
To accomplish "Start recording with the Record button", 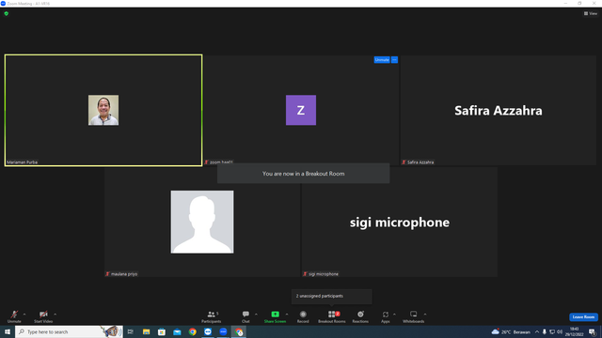I will click(303, 316).
